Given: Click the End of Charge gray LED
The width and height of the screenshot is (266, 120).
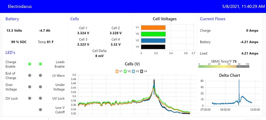Looking at the screenshot, I should (30, 75).
